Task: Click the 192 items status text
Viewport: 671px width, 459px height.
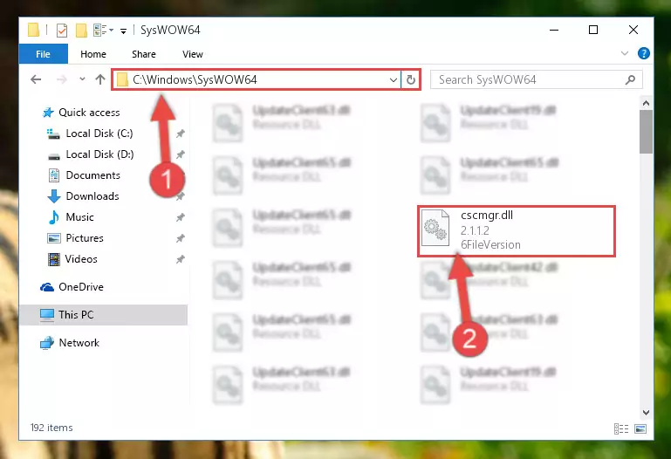Action: [x=51, y=428]
